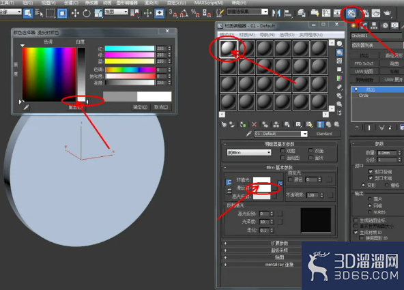Click Sample Type sphere icon in Material Editor

click(340, 44)
